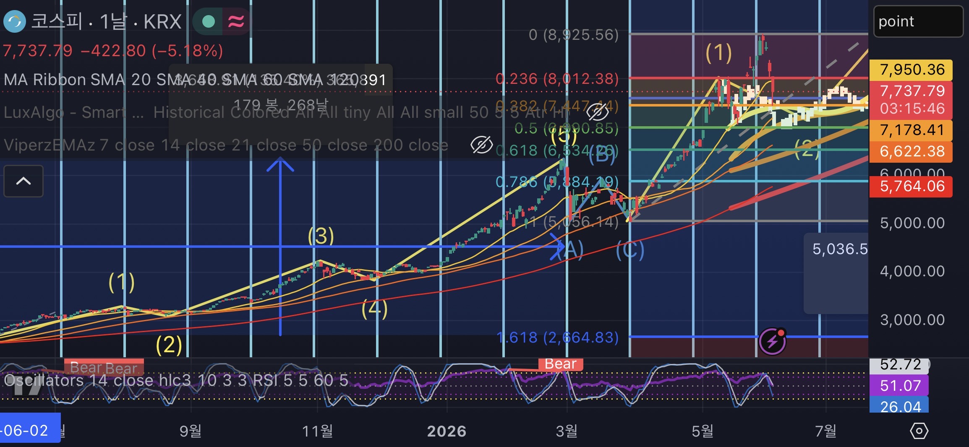Click the 3월 time axis label
This screenshot has height=447, width=969.
[x=567, y=431]
